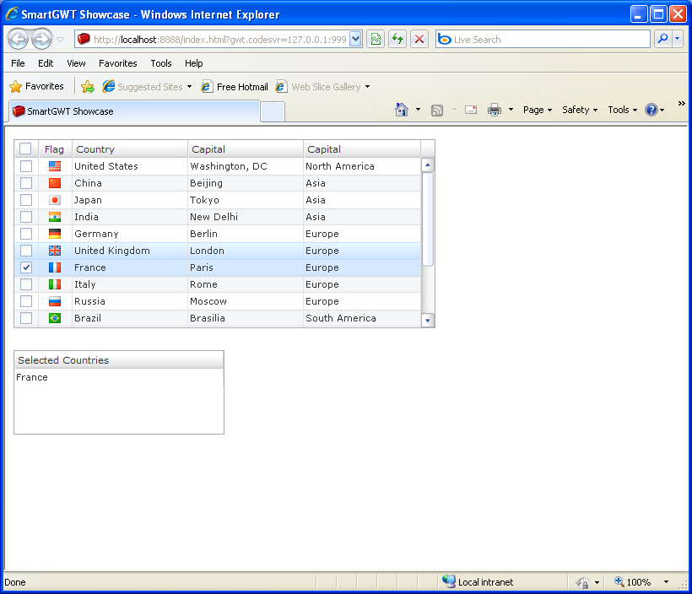Expand the command bar overflow chevron
Screen dimensions: 692x594
tap(681, 103)
